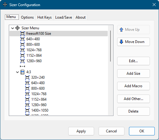Select the 4:3 submenu label
This screenshot has height=140, width=159.
tap(29, 72)
